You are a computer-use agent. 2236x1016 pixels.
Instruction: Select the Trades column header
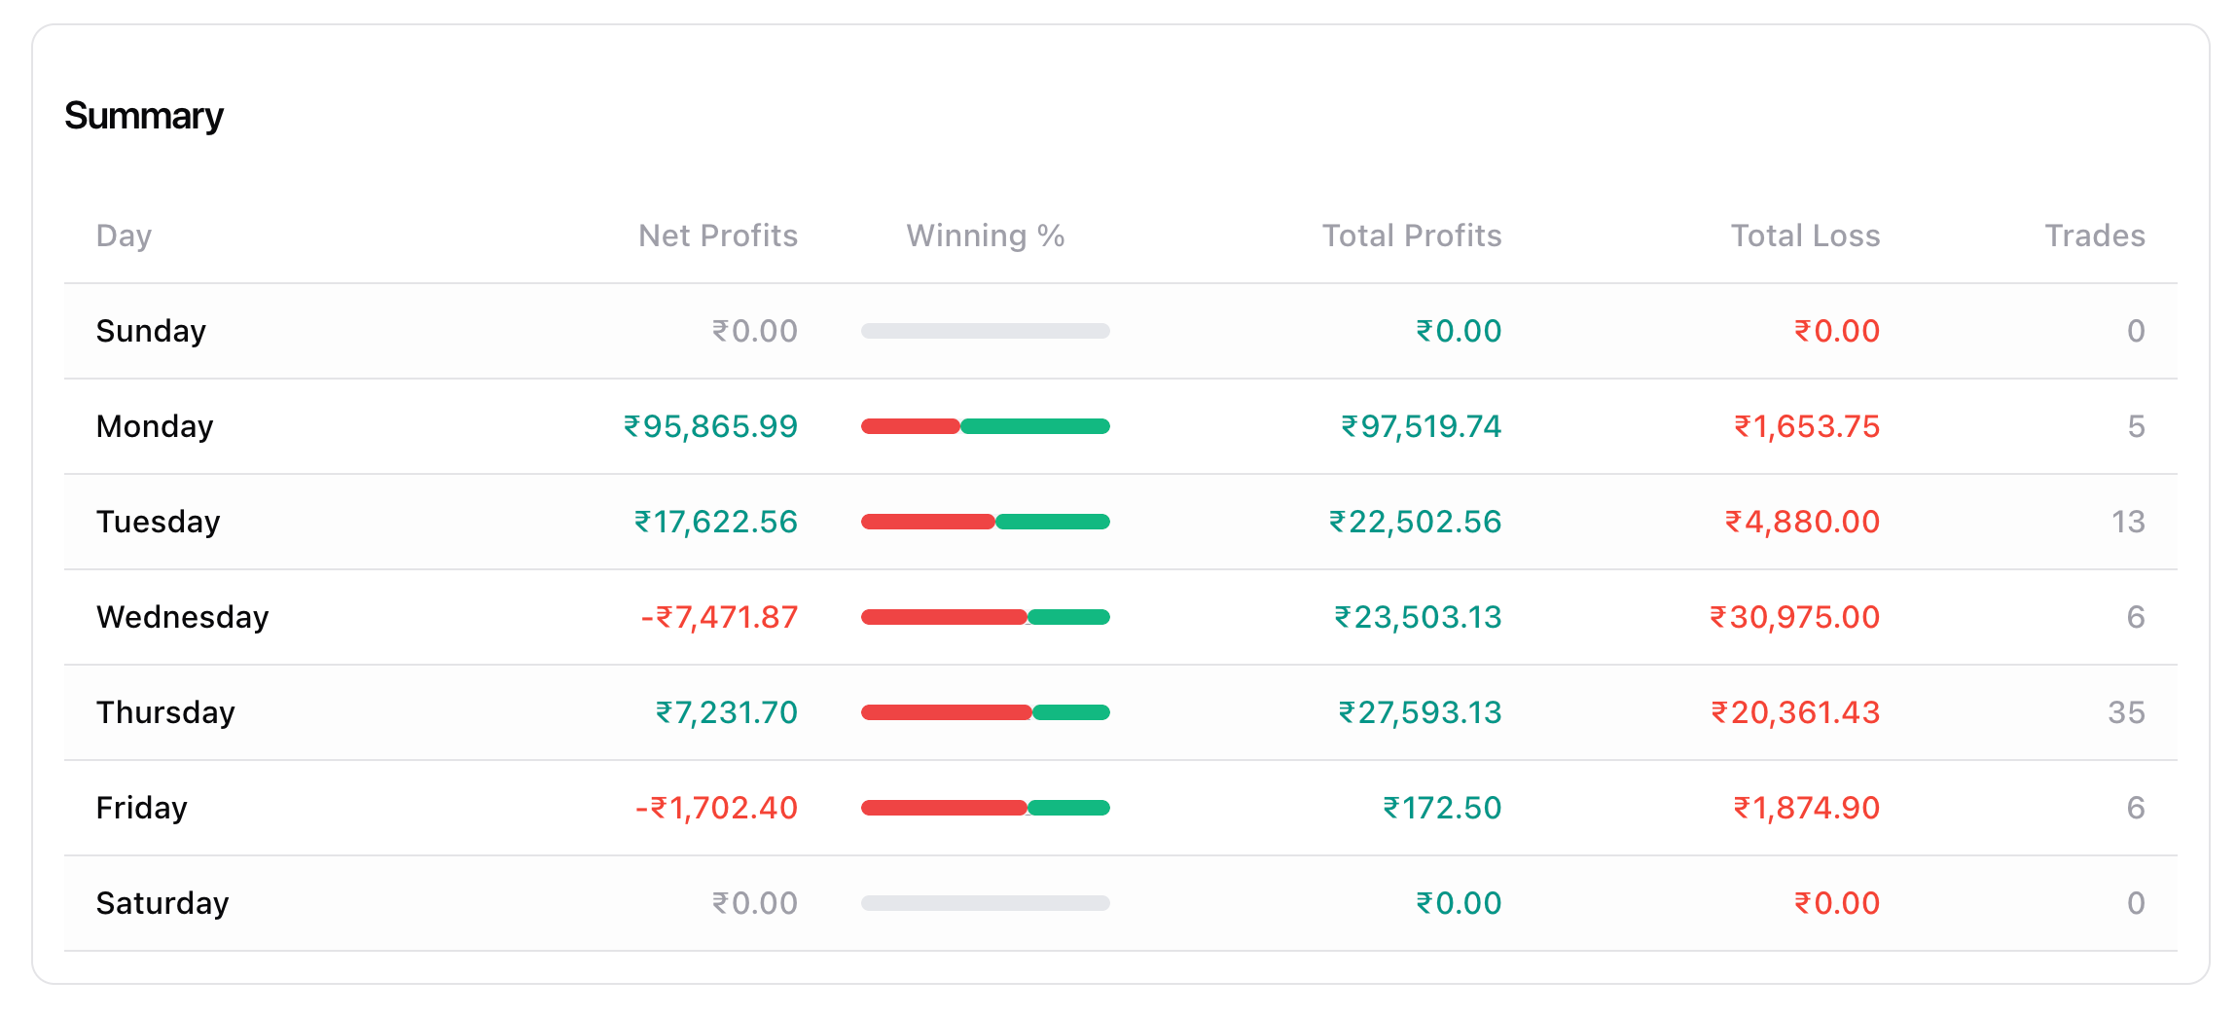(2094, 236)
